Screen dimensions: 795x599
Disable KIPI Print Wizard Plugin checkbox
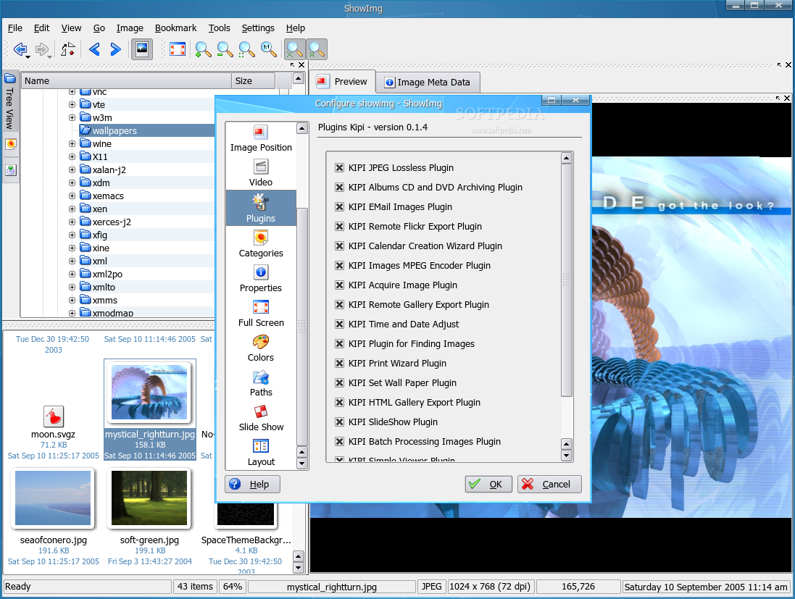click(x=340, y=364)
